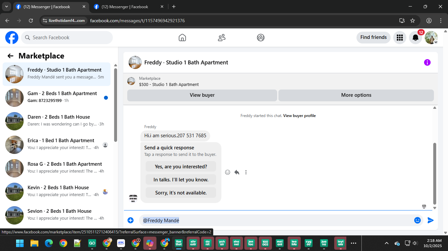Click Find friends button
This screenshot has height=251, width=448.
374,37
